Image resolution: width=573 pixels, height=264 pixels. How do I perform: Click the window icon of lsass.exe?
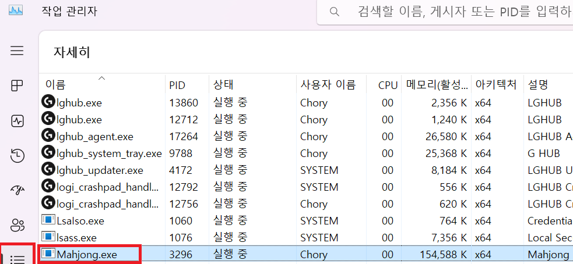click(48, 237)
